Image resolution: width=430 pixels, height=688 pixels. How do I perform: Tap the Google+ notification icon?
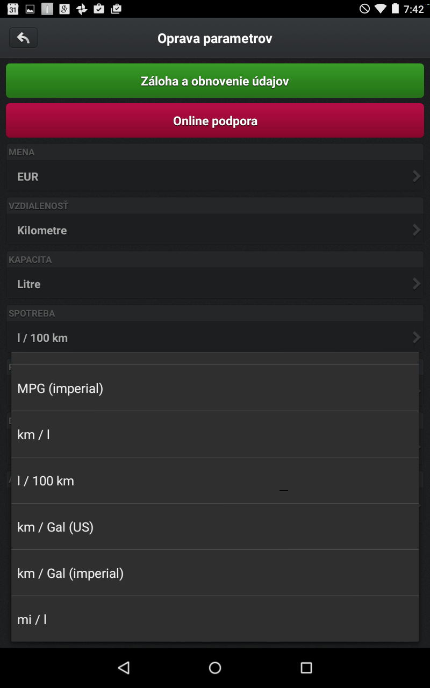click(64, 9)
